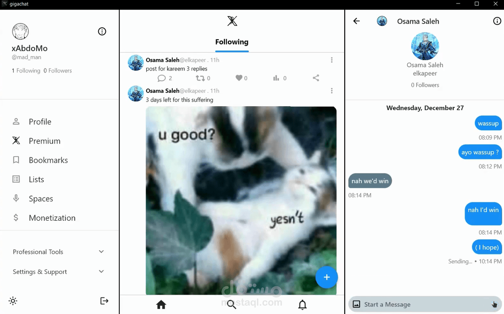View analytics of the 'post for kareem' post

tap(276, 78)
